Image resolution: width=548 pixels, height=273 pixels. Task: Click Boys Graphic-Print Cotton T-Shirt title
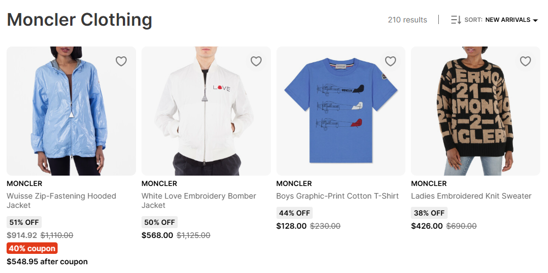click(337, 196)
